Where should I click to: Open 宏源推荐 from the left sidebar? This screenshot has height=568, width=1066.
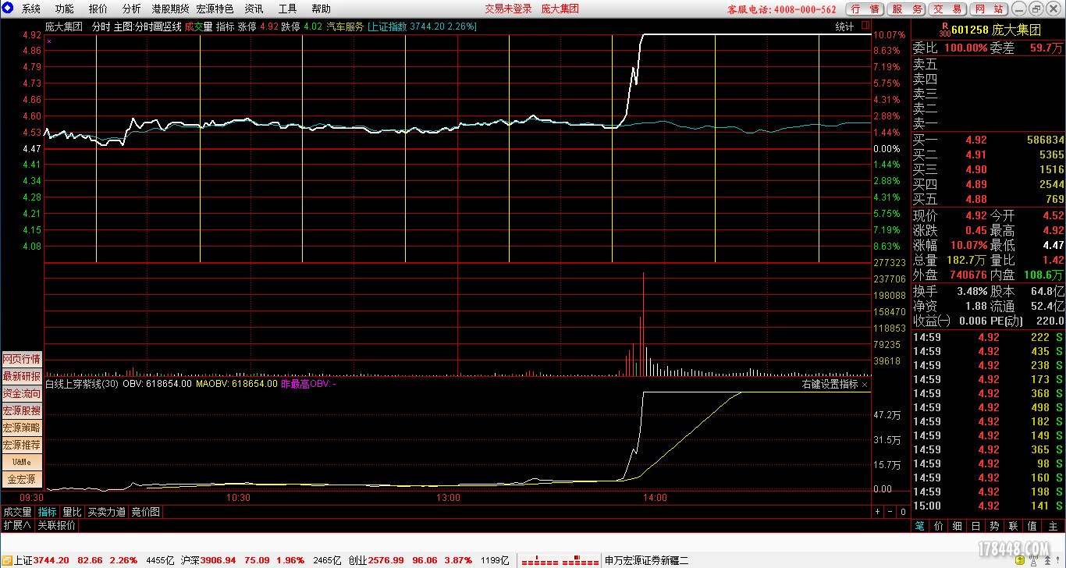(x=22, y=445)
